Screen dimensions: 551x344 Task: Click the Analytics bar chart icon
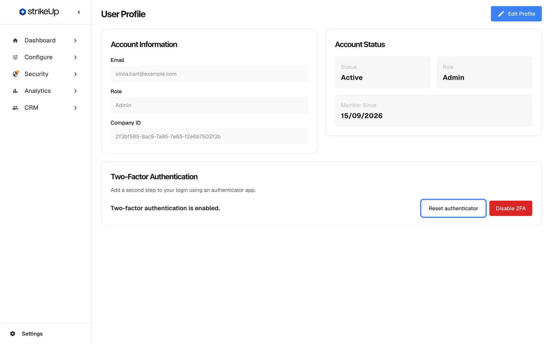[15, 91]
